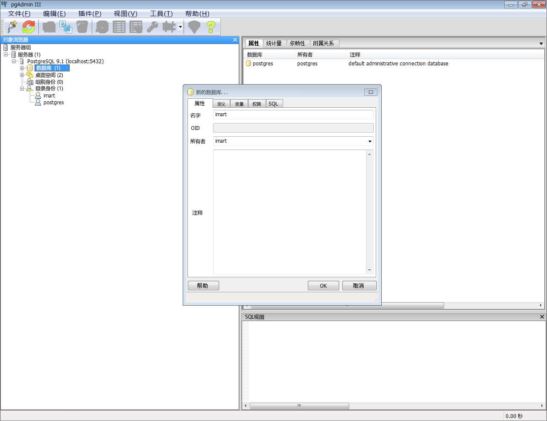The height and width of the screenshot is (421, 547).
Task: Click the 数据库 database cylinder icon
Action: [x=30, y=68]
